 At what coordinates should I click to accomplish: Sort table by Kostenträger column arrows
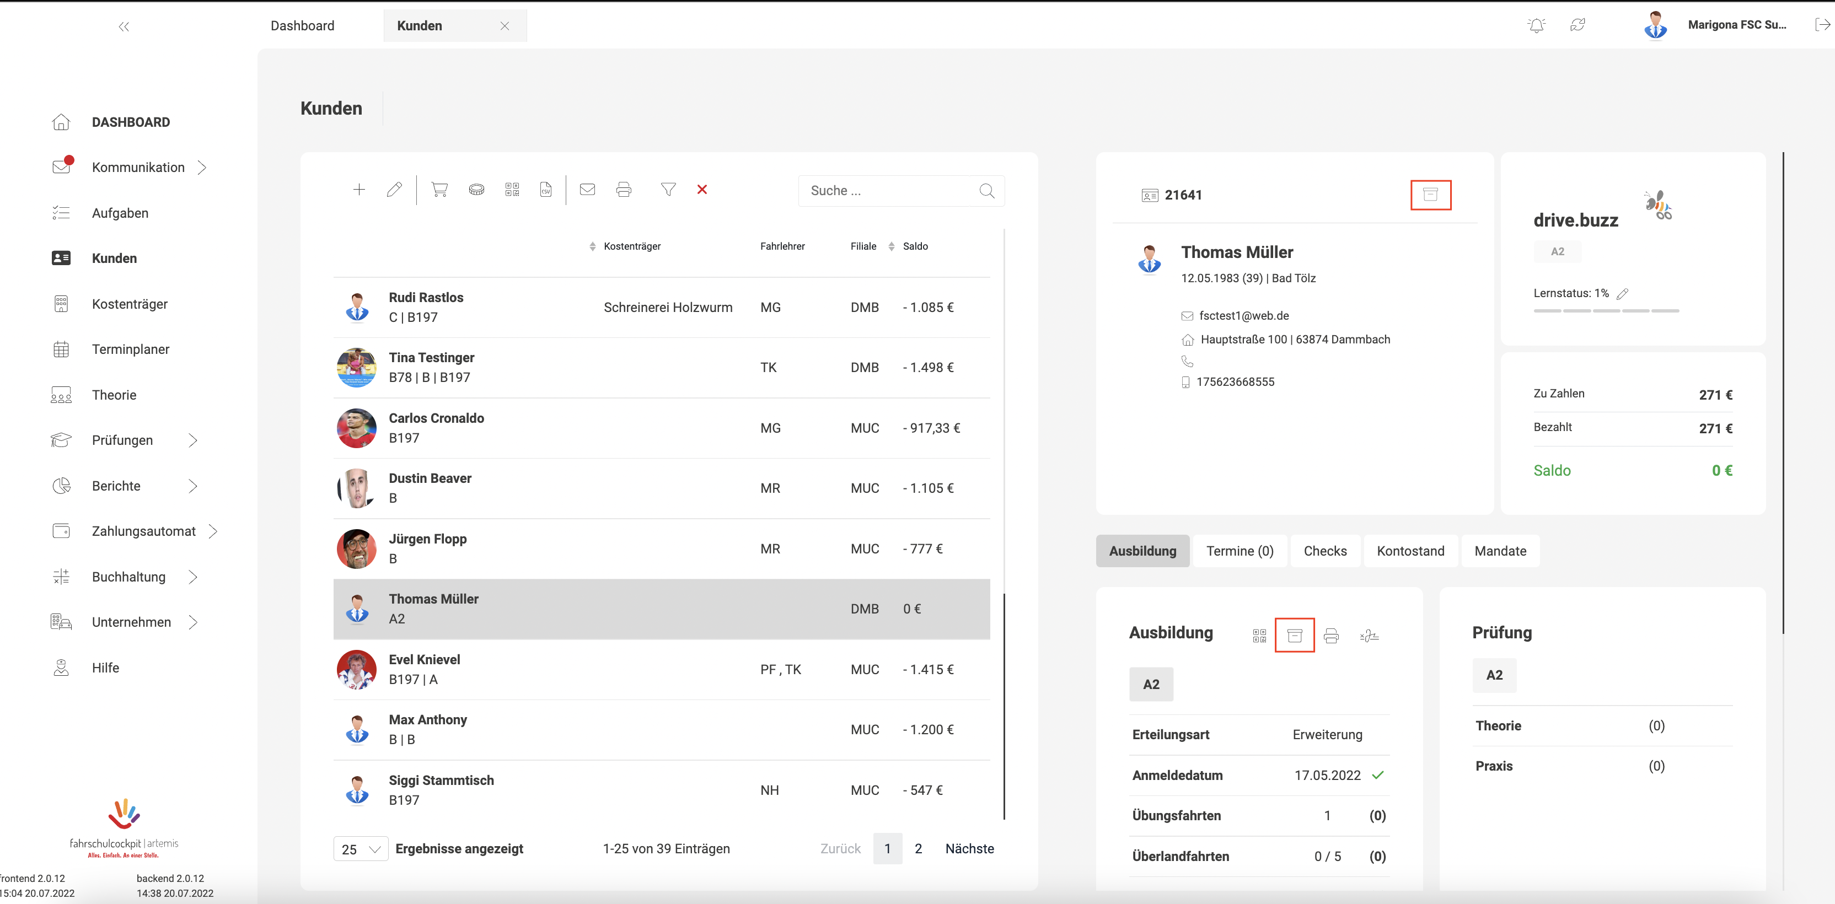(593, 246)
